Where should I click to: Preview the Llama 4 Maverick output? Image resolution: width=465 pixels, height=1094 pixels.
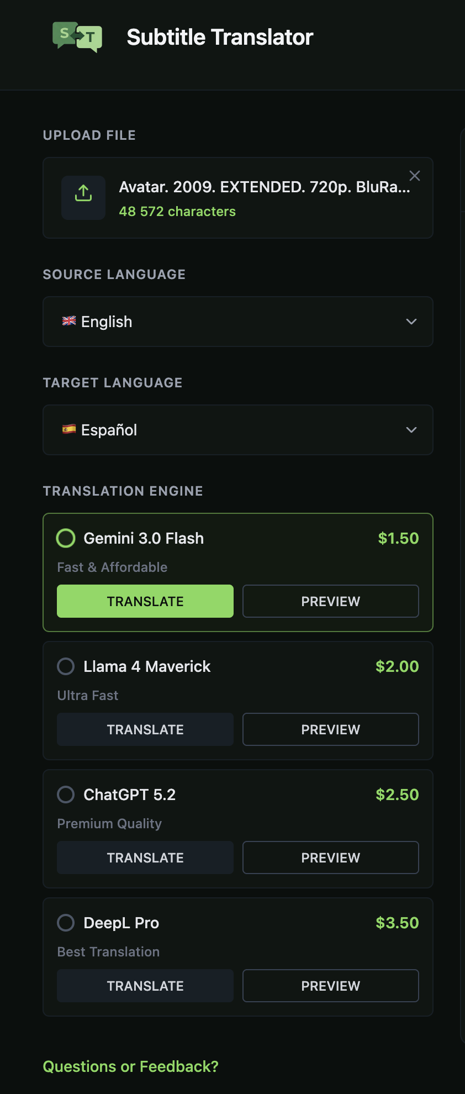[x=330, y=729]
